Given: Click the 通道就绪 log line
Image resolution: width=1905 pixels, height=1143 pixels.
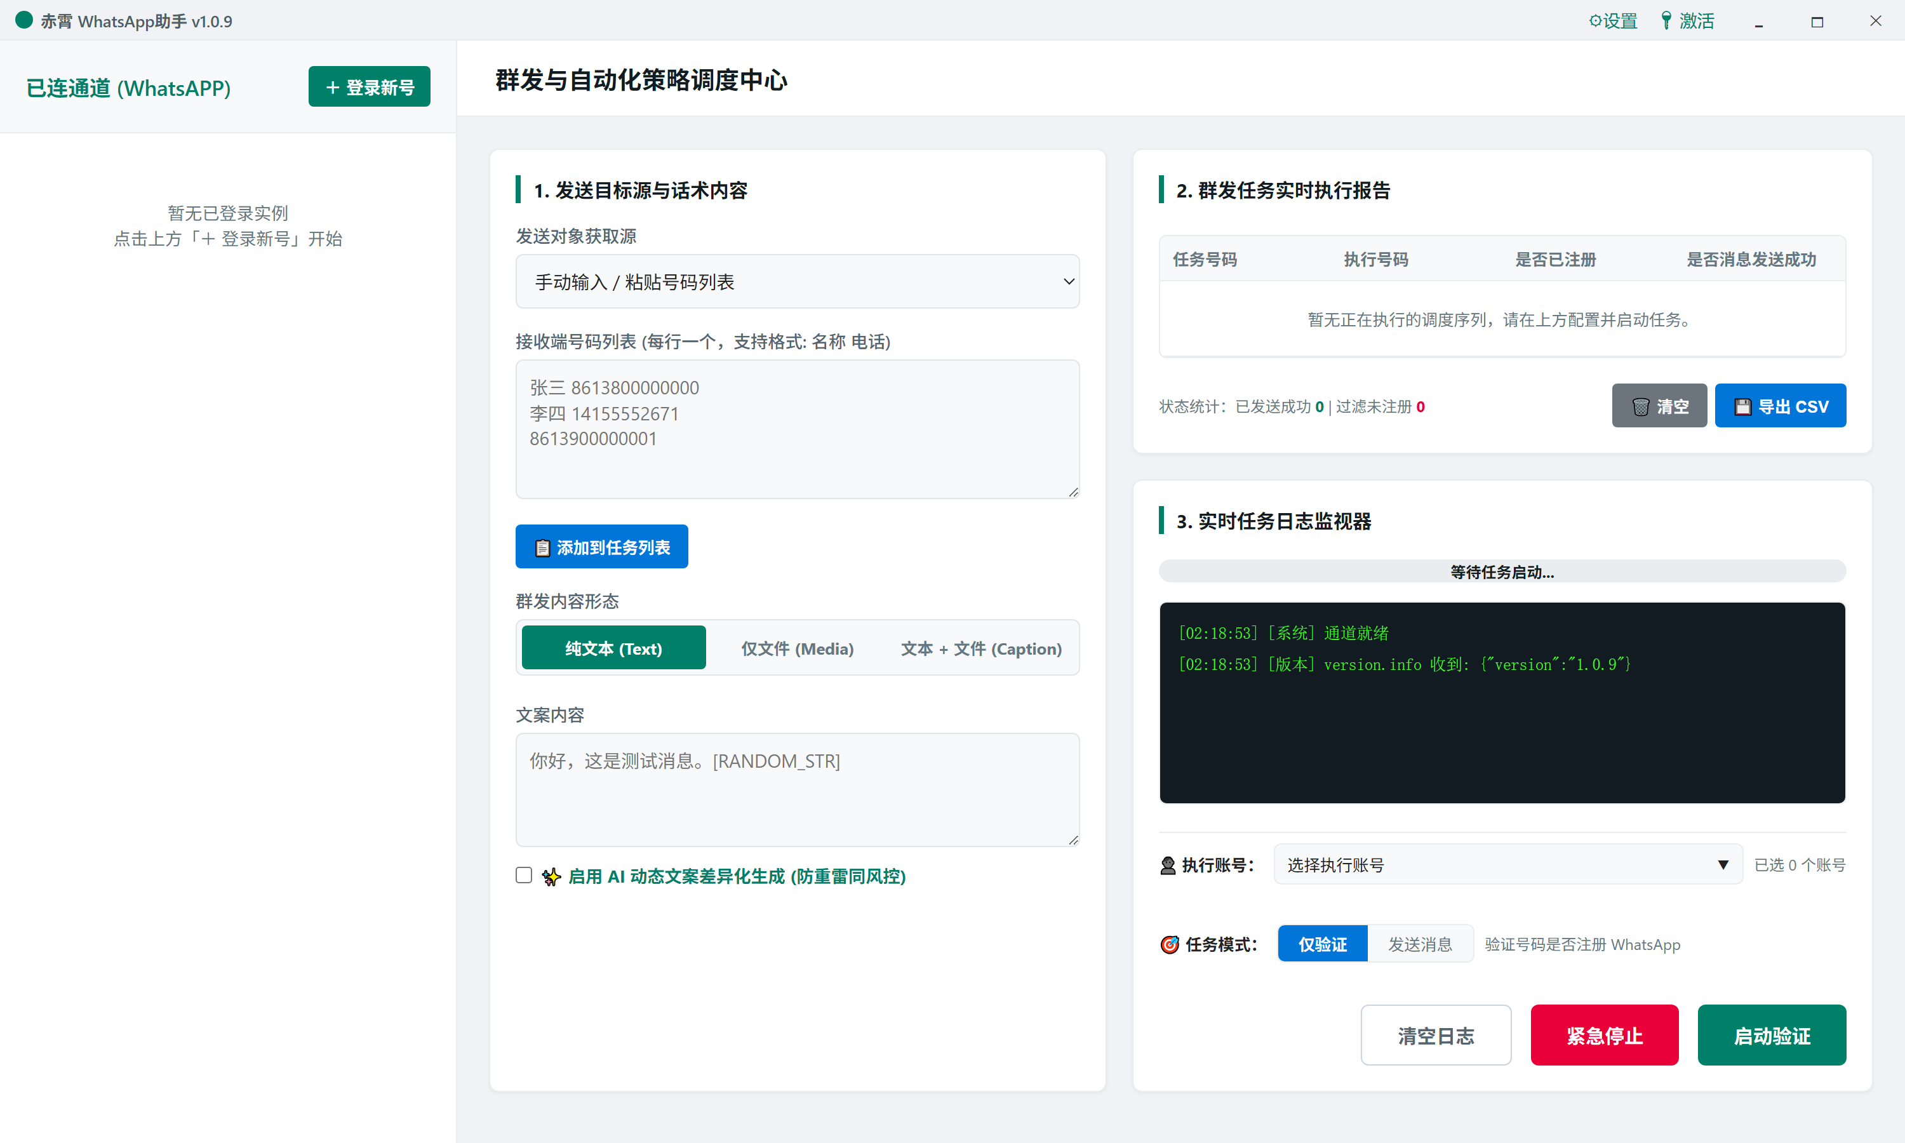Looking at the screenshot, I should click(x=1283, y=633).
